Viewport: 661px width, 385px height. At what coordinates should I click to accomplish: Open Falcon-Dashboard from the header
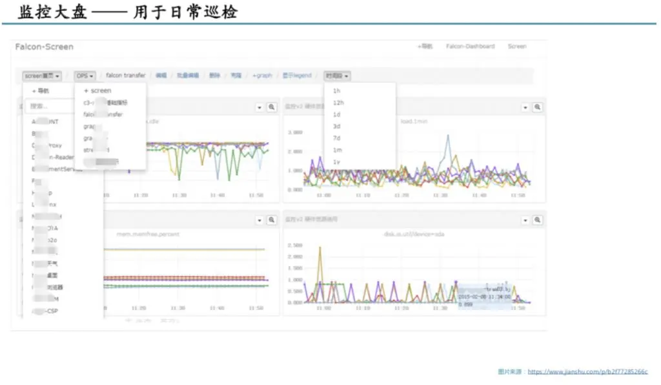tap(470, 47)
